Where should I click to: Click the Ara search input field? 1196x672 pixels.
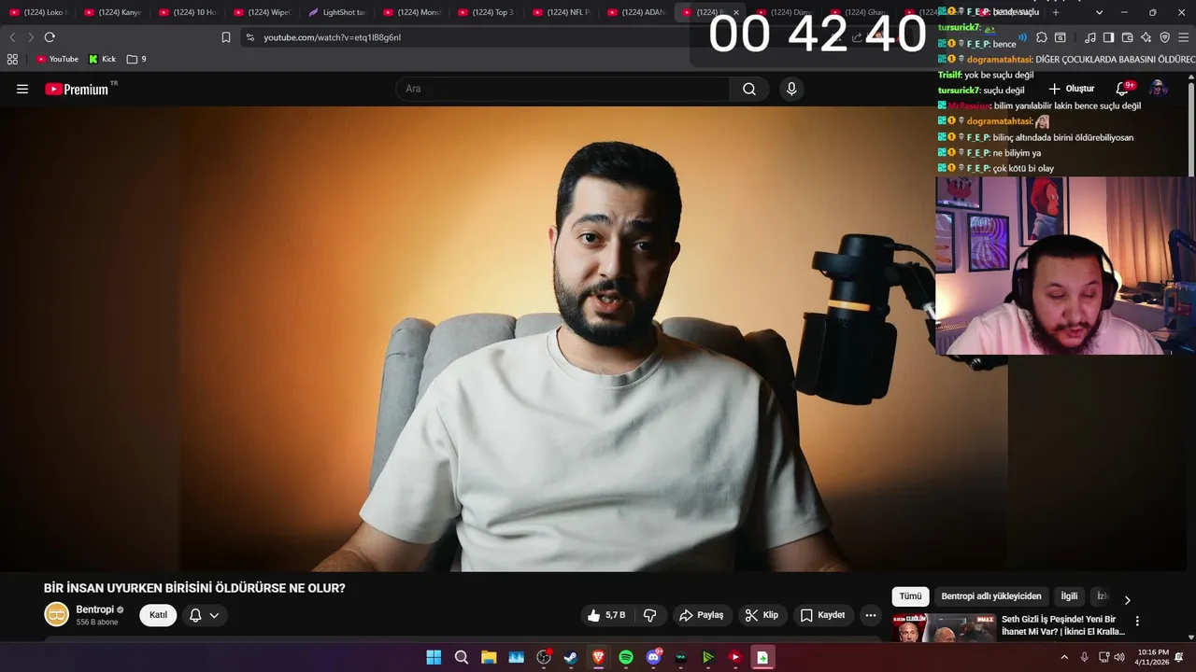563,89
